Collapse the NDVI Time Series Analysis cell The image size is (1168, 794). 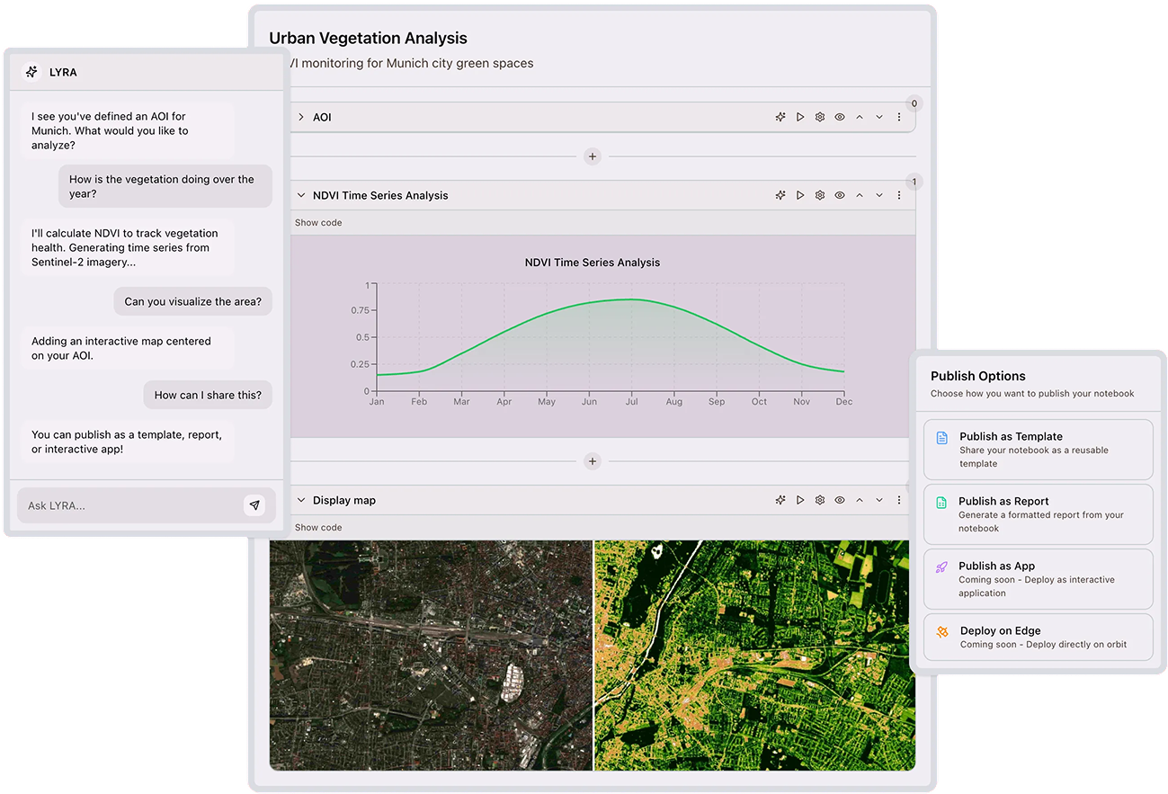(300, 194)
